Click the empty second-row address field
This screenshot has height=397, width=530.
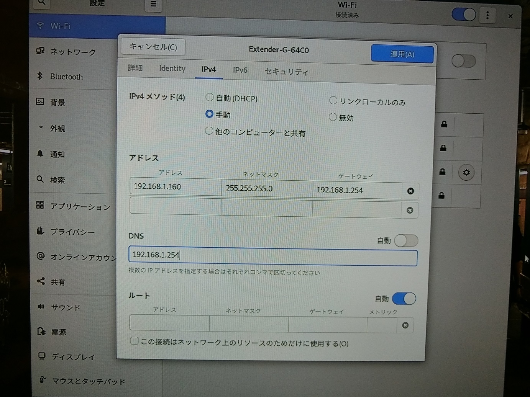[175, 206]
